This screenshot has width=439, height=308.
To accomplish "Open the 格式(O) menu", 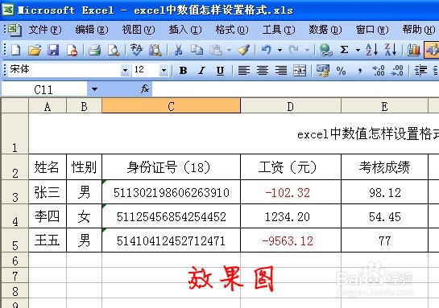I will pos(232,30).
